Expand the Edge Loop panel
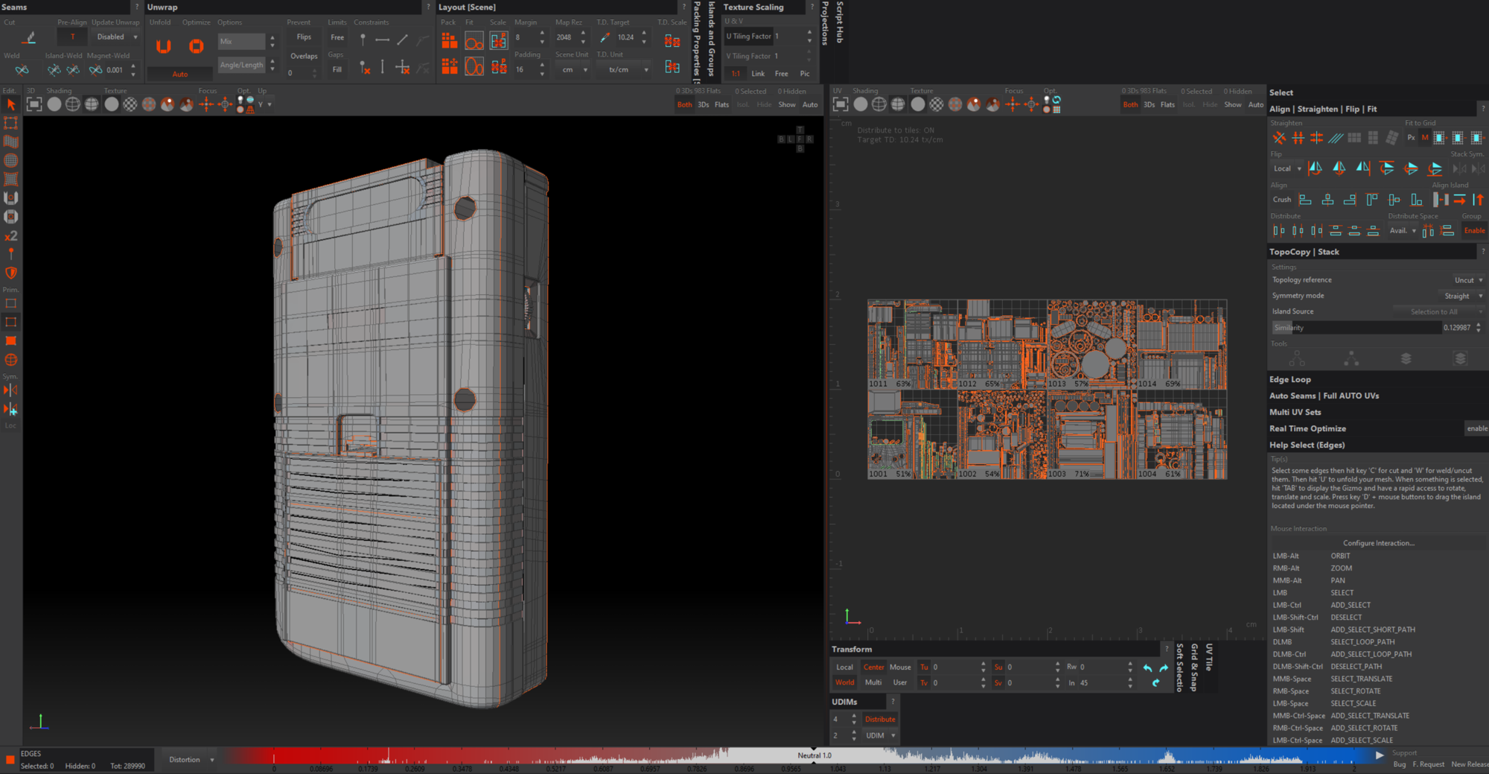Screen dimensions: 1489x774 [x=1290, y=380]
